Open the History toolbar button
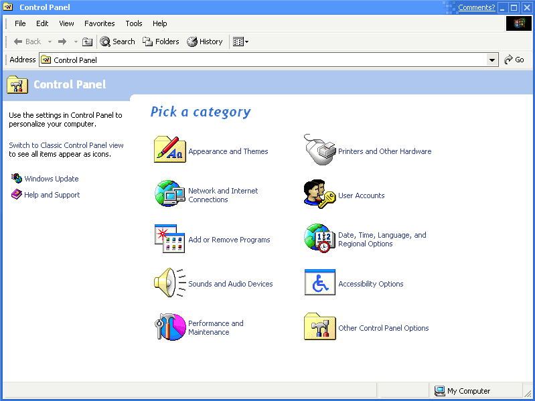The height and width of the screenshot is (401, 535). pyautogui.click(x=205, y=42)
